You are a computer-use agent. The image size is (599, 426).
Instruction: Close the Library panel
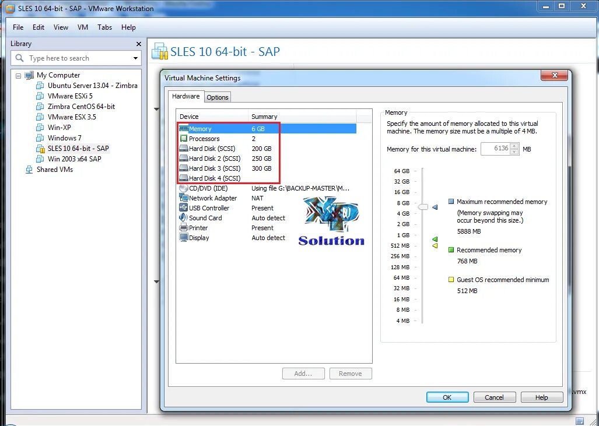(139, 44)
